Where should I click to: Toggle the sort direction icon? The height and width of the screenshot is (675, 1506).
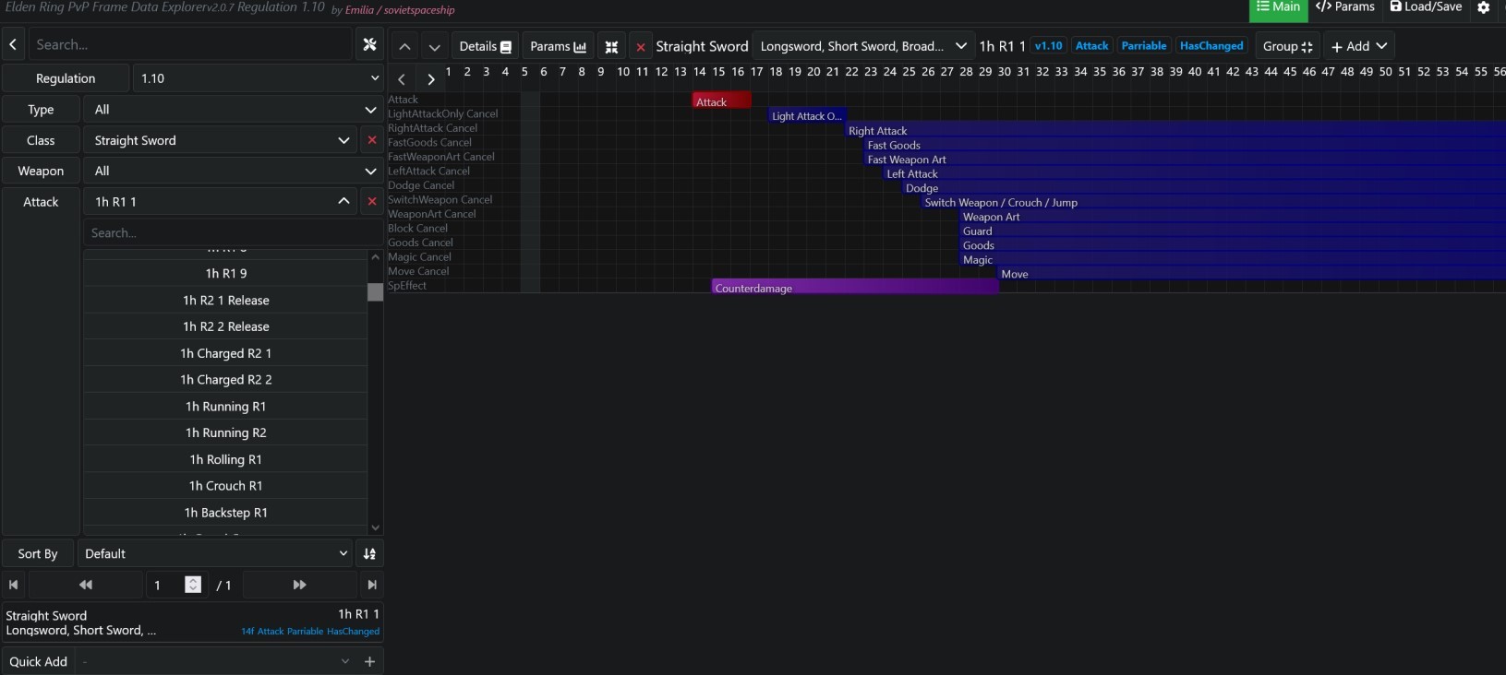pyautogui.click(x=369, y=553)
